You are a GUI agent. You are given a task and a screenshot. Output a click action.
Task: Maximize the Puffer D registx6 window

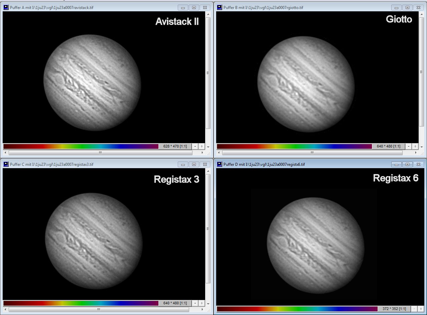pos(407,164)
